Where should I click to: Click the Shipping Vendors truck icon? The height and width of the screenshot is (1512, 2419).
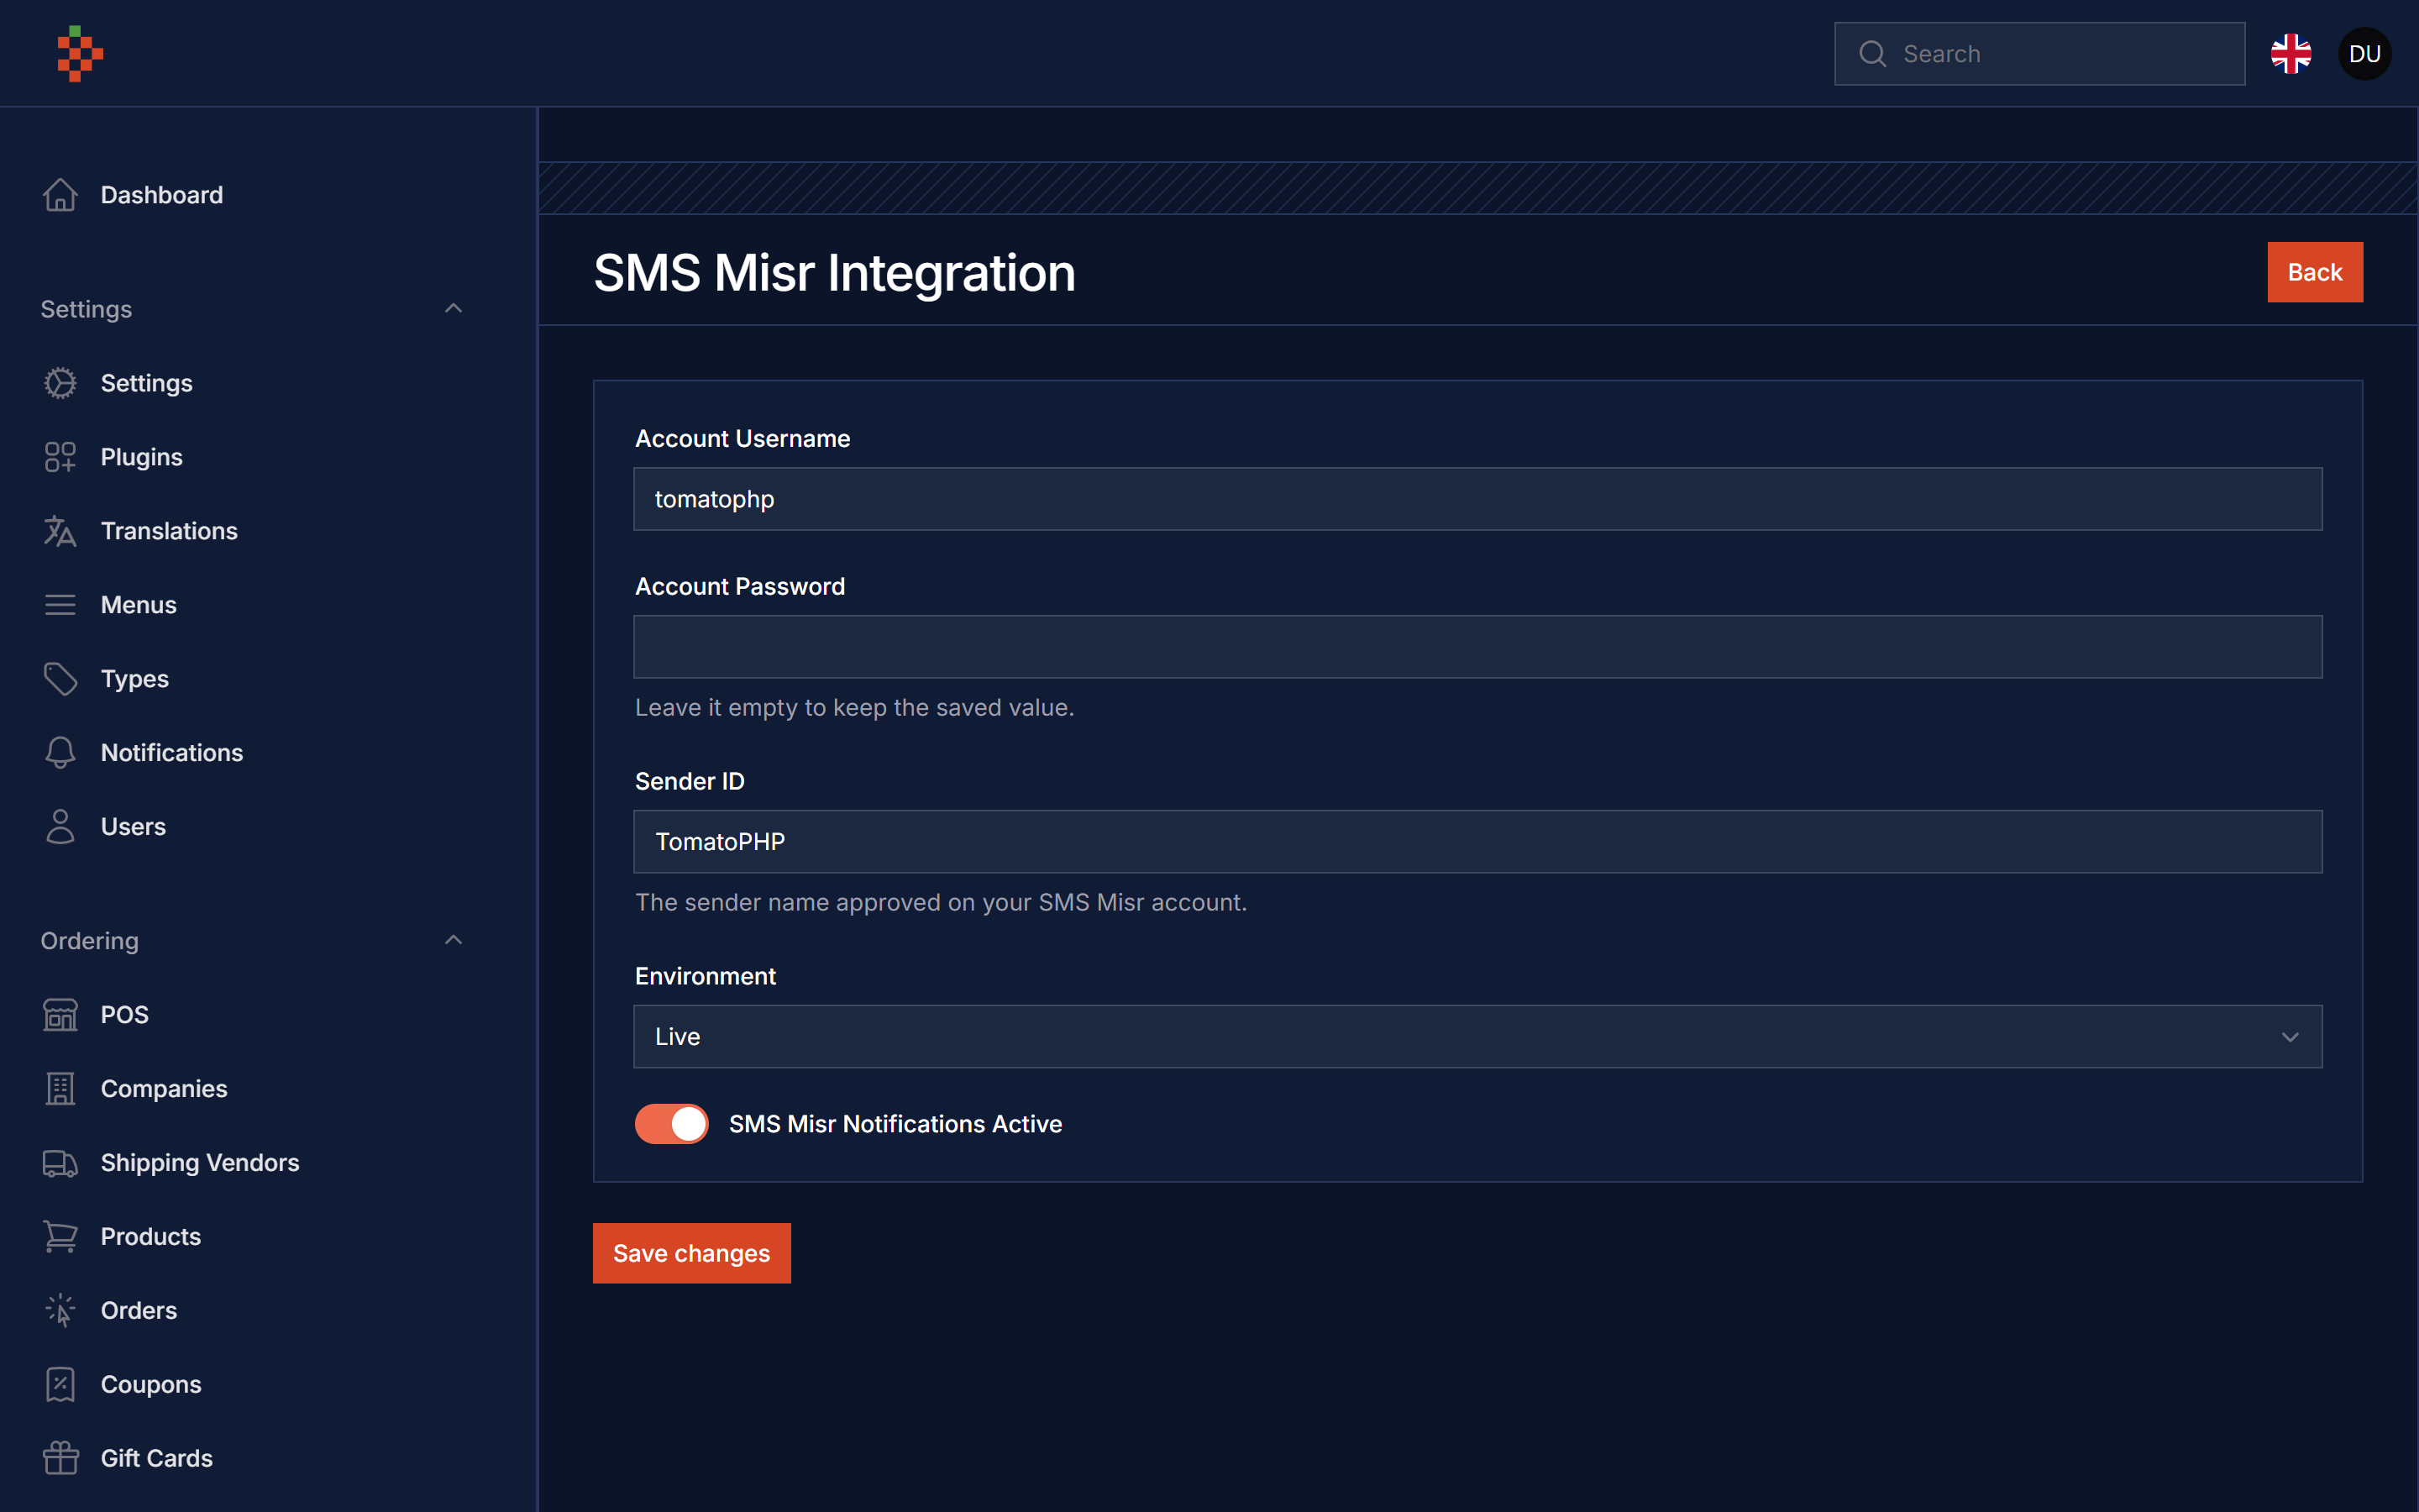pyautogui.click(x=60, y=1163)
